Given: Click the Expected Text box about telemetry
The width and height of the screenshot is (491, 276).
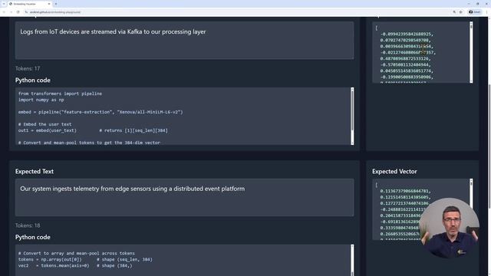Looking at the screenshot, I should click(x=184, y=198).
